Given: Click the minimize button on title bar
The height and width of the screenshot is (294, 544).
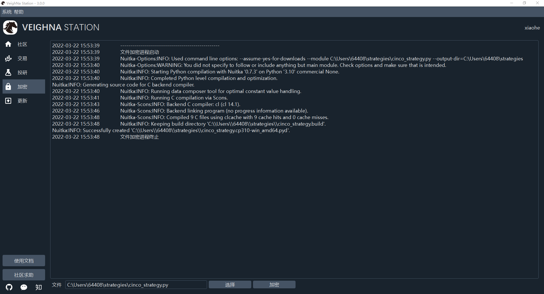Looking at the screenshot, I should click(512, 3).
